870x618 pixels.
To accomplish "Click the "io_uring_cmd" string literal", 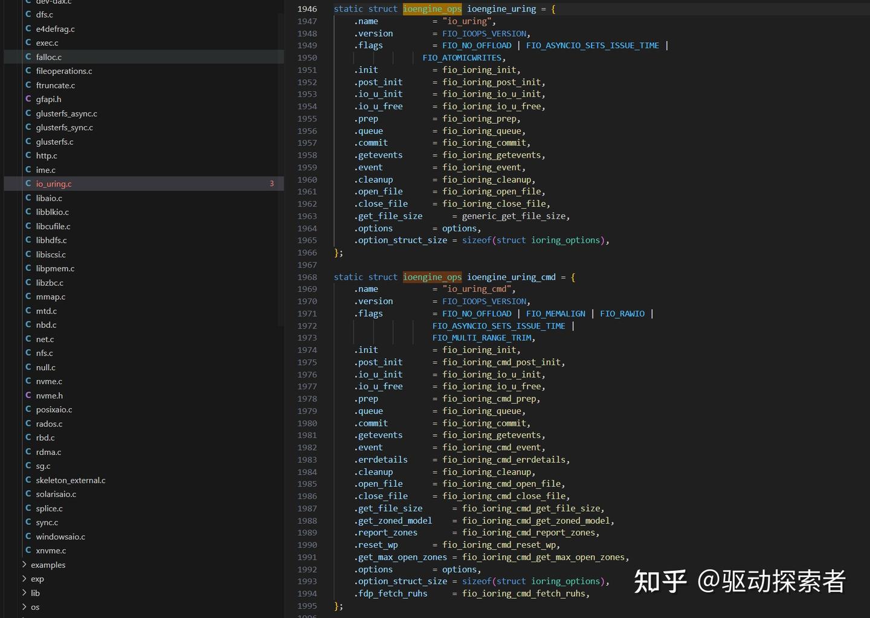I will tap(477, 289).
